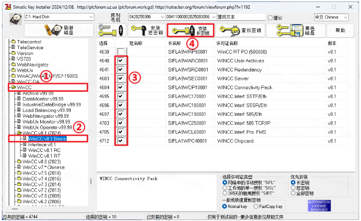Uncheck WINCC Server row 4683

coord(120,78)
